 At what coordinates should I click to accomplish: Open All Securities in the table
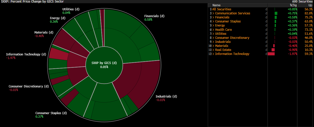pyautogui.click(x=222, y=9)
